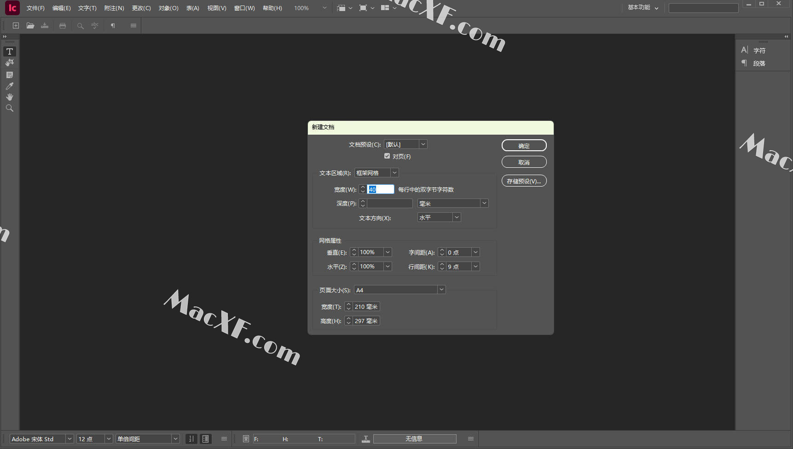Viewport: 793px width, 449px height.
Task: Click the Print icon in toolbar
Action: (63, 26)
